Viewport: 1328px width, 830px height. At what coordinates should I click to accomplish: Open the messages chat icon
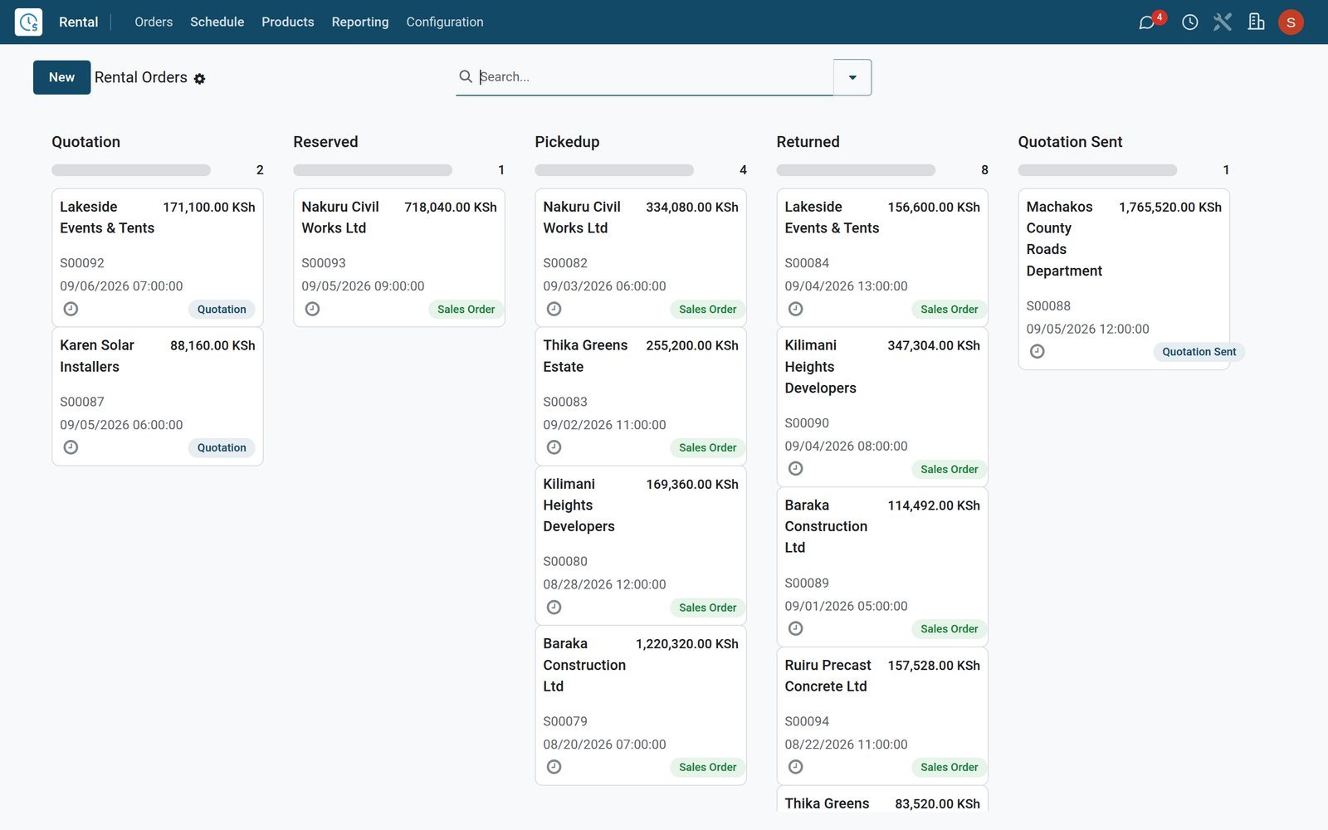1147,22
